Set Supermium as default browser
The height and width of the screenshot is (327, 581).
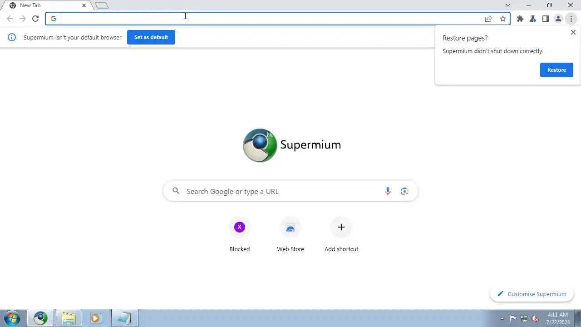pos(151,37)
